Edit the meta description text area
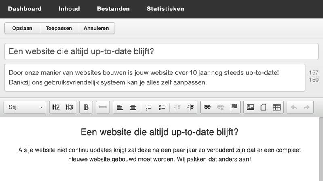Screen dimensions: 323x181 (155, 78)
